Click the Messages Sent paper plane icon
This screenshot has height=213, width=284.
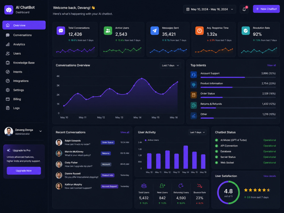[154, 31]
